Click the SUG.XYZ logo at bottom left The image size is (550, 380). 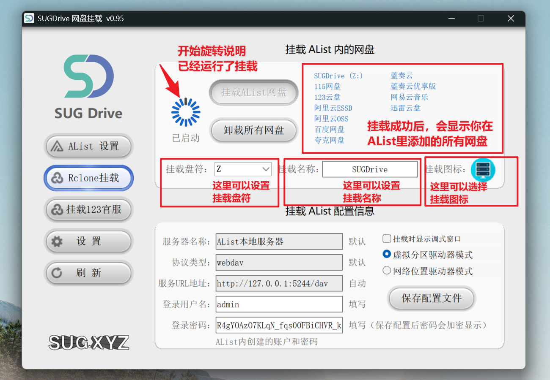click(88, 342)
